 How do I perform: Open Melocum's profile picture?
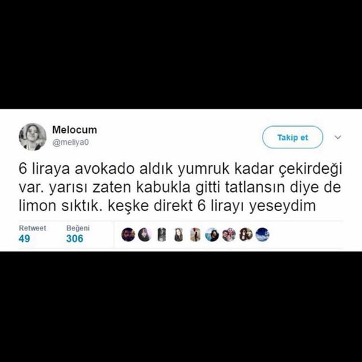[x=33, y=137]
